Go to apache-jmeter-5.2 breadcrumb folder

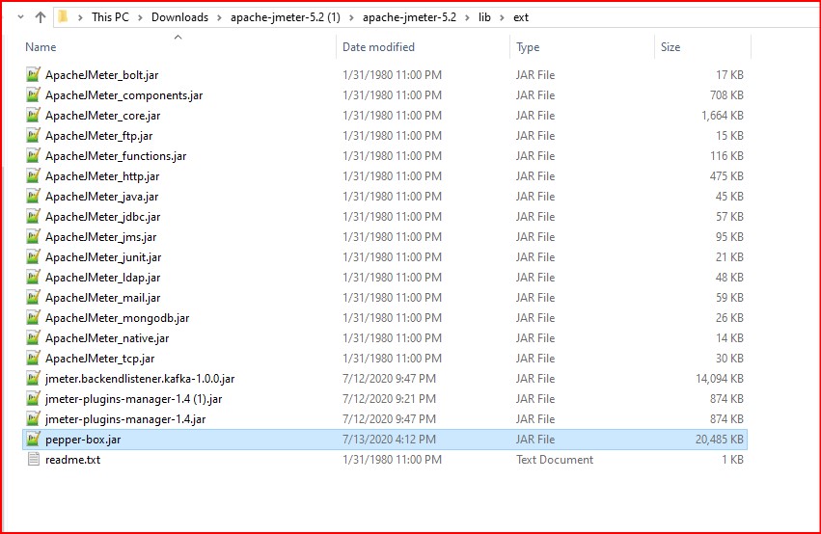click(x=409, y=17)
